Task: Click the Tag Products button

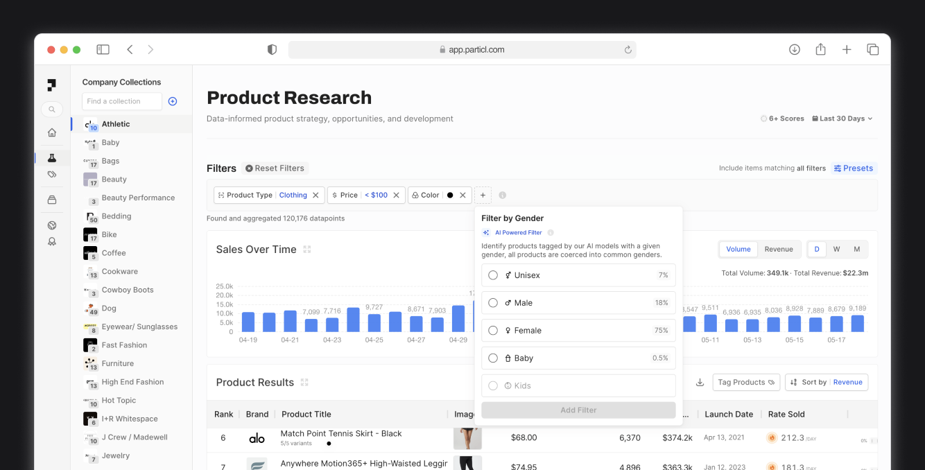Action: point(745,383)
